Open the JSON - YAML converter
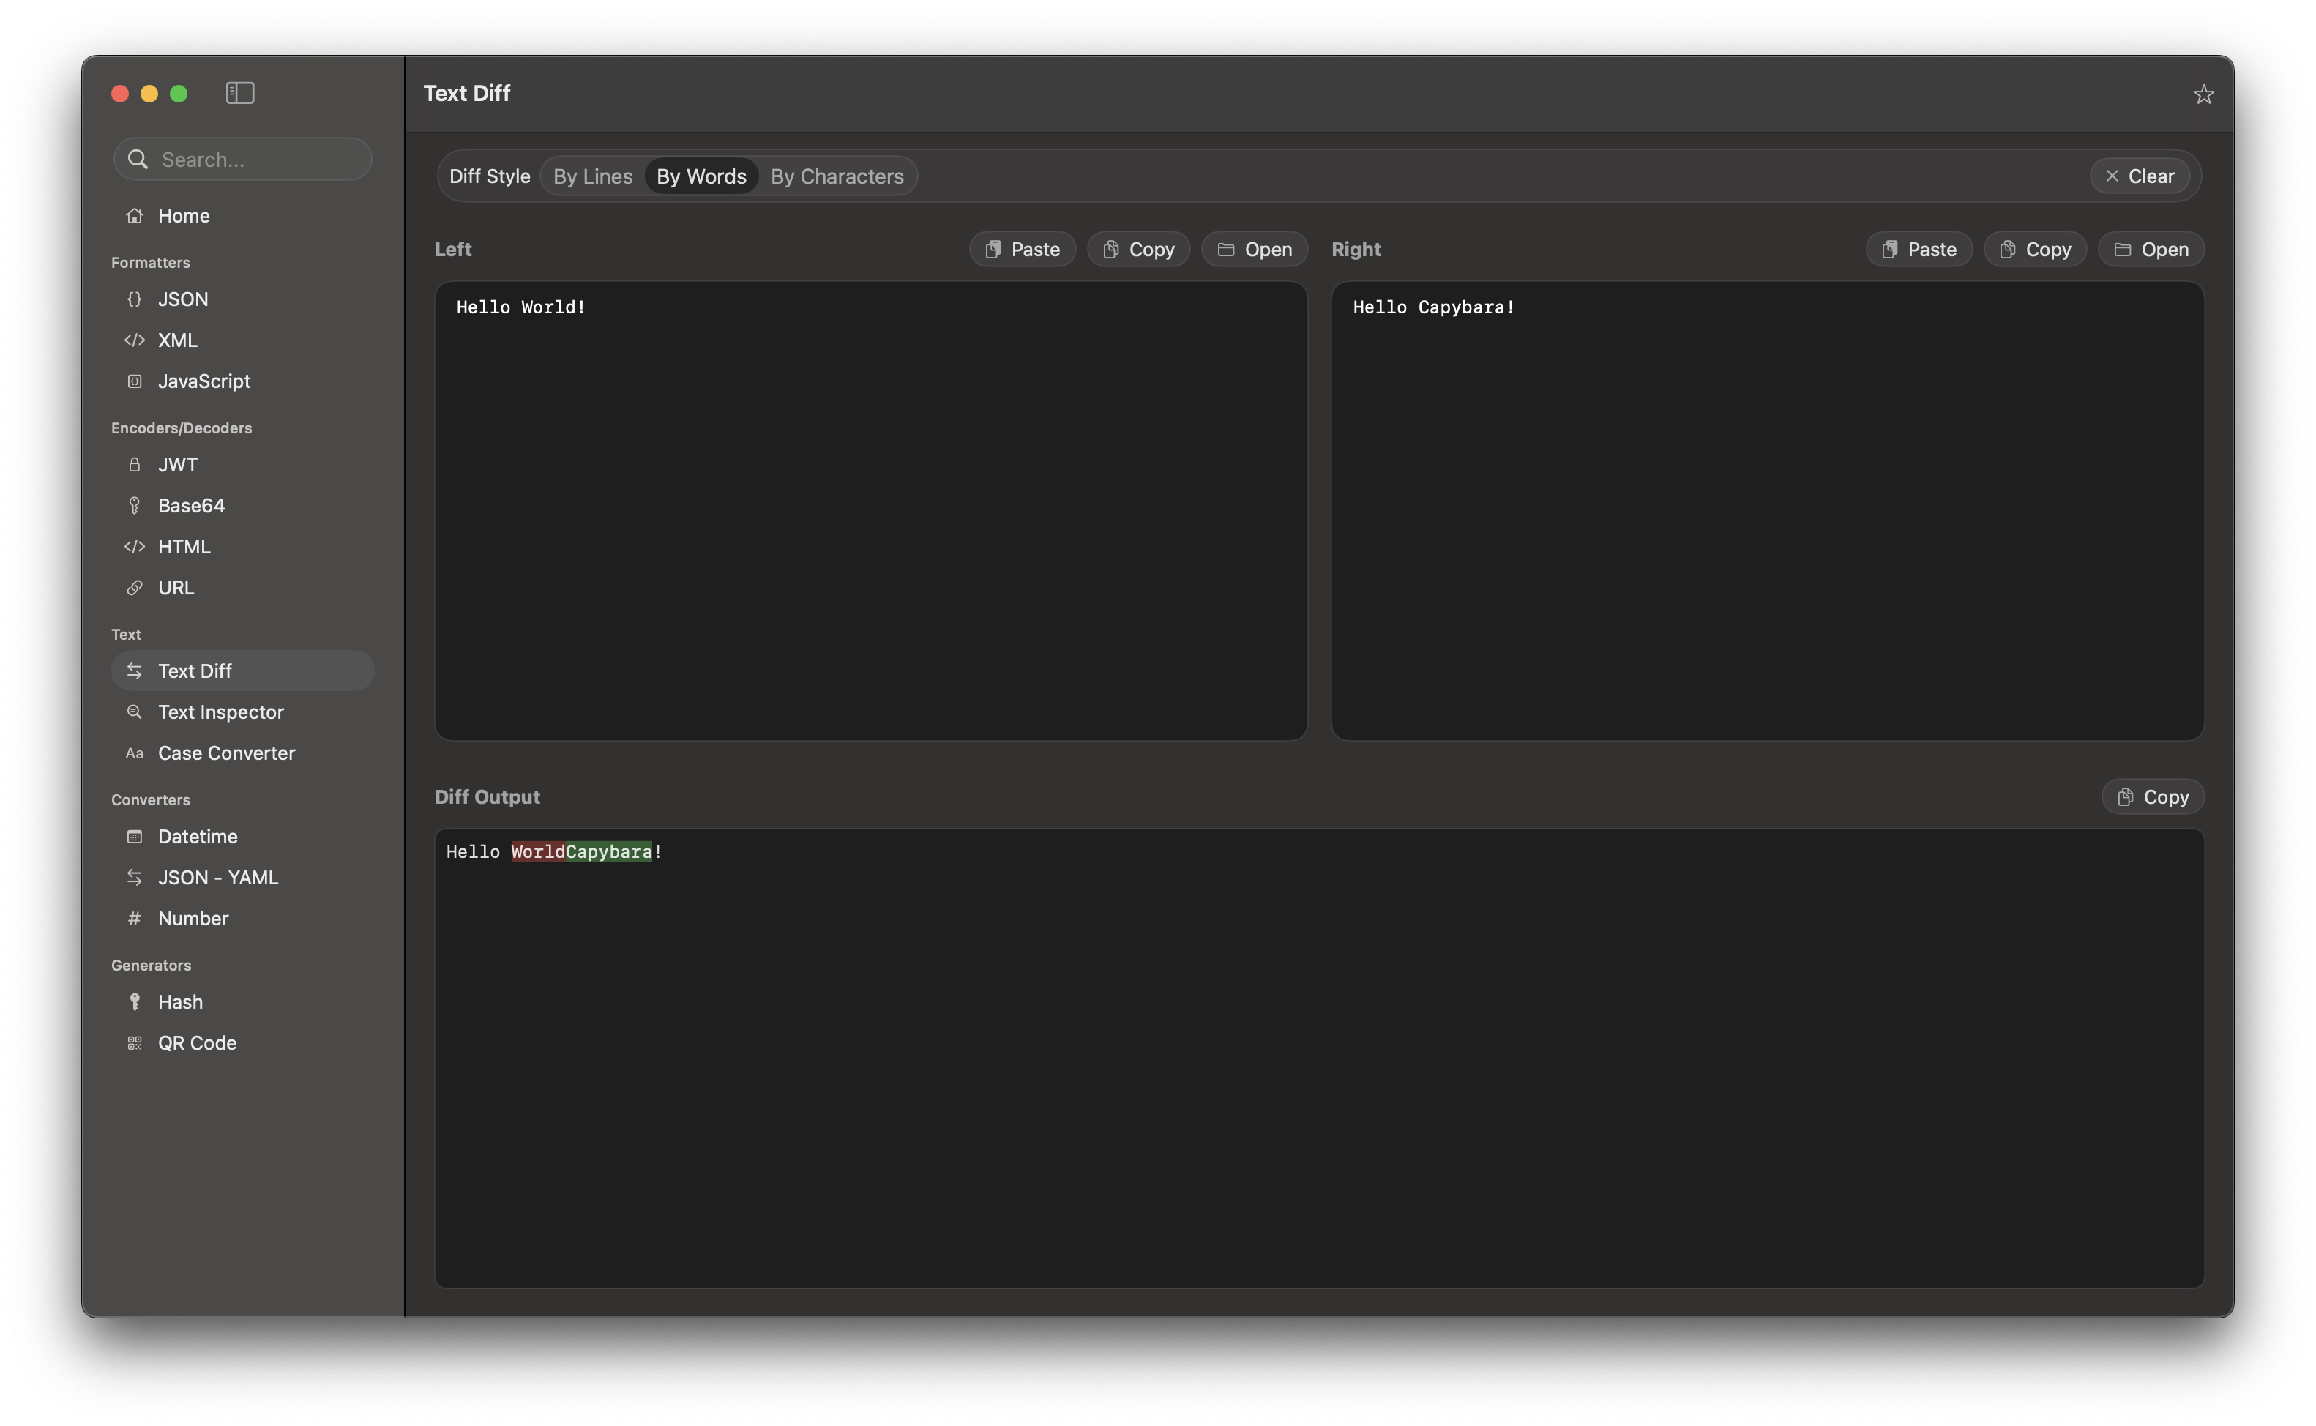Screen dimensions: 2316x1426 [x=218, y=877]
